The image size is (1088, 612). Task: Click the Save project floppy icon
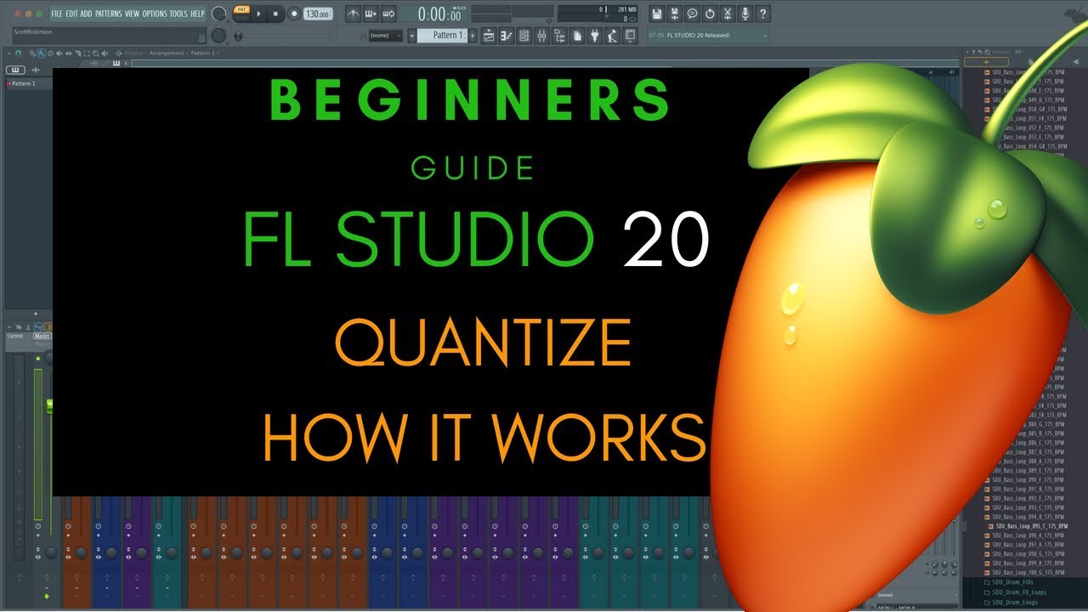tap(657, 14)
